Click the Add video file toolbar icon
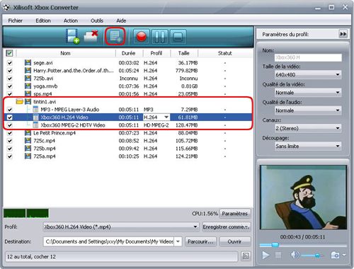Image resolution: width=354 pixels, height=269 pixels. point(72,36)
